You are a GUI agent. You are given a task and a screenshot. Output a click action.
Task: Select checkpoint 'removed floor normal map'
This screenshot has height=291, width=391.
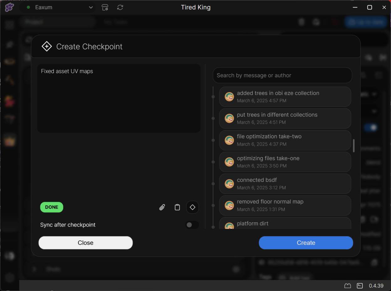click(285, 205)
